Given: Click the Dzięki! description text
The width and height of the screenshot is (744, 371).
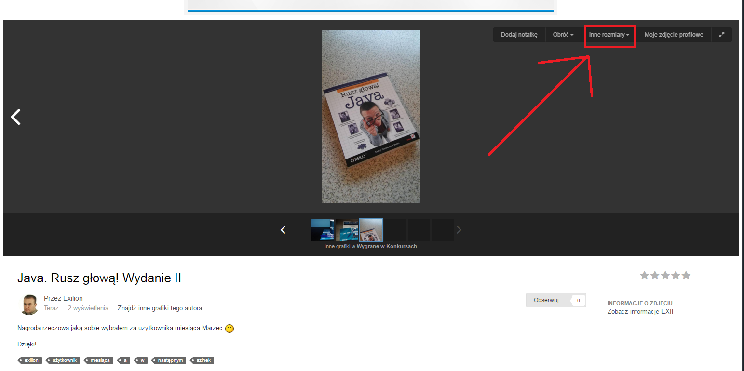Looking at the screenshot, I should point(27,344).
